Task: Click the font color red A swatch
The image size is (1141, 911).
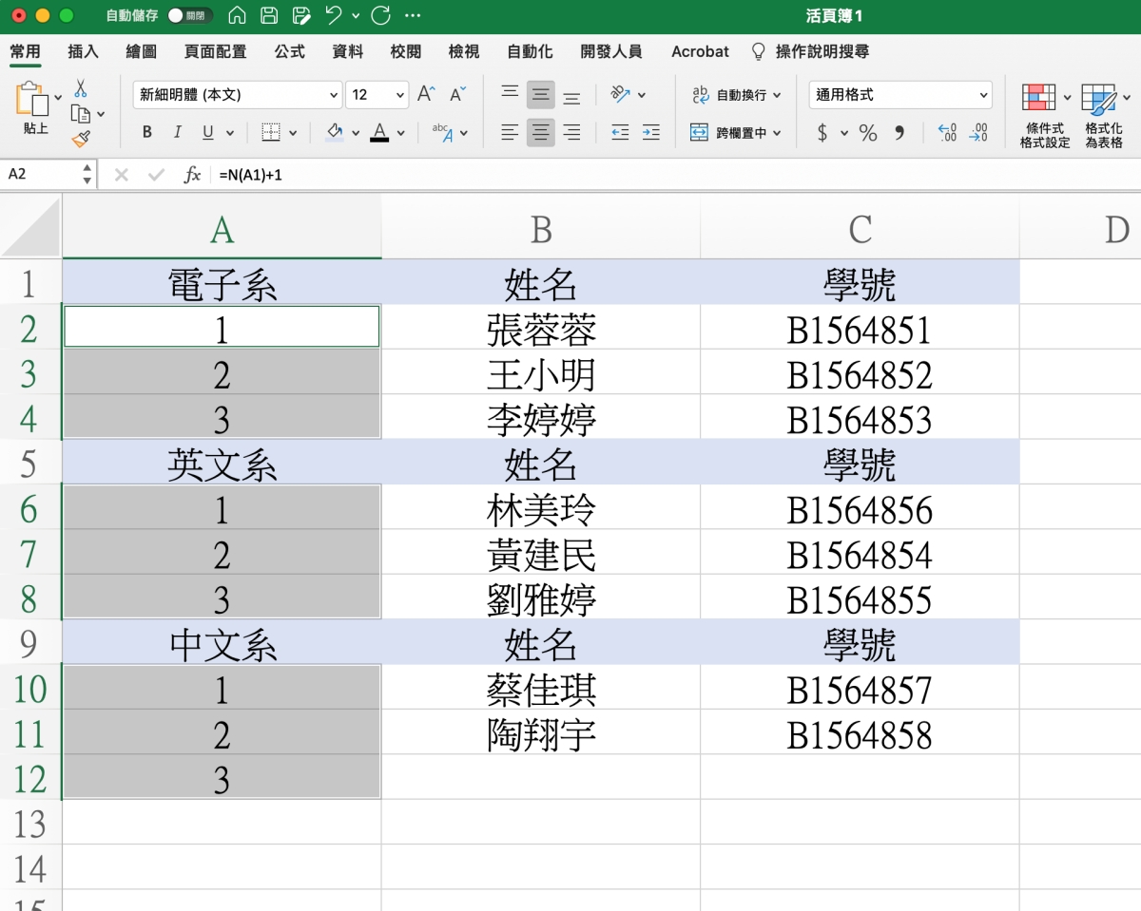Action: [x=379, y=133]
